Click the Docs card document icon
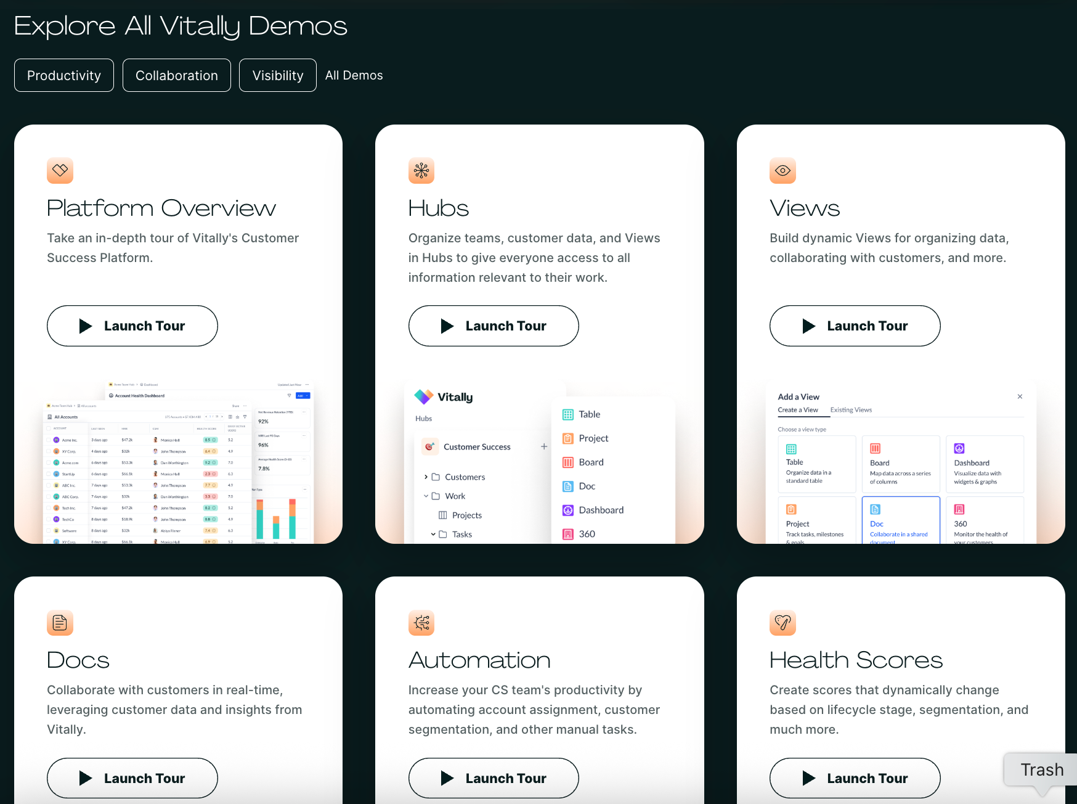 [x=60, y=623]
